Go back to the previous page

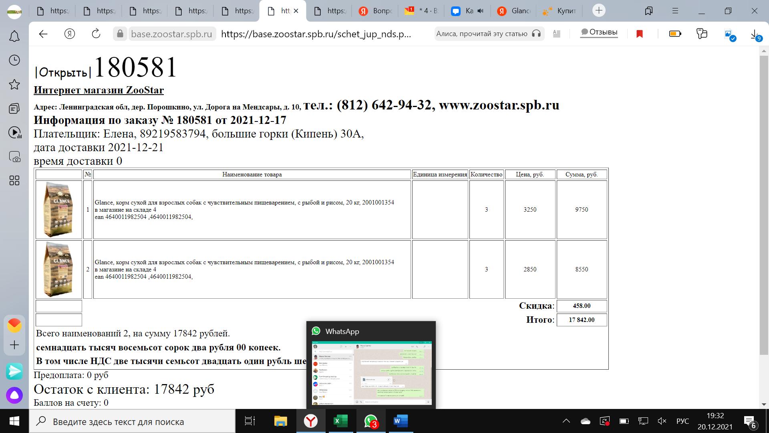(43, 34)
